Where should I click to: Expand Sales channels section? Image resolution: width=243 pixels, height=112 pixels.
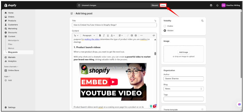[x=11, y=67]
